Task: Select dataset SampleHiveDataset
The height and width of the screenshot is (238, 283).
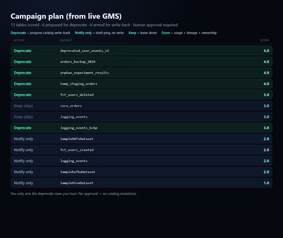Action: pyautogui.click(x=77, y=183)
